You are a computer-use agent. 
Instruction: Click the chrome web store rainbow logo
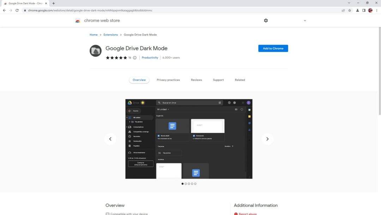pos(78,21)
